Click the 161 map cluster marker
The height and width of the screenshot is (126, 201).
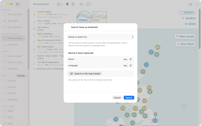coord(139,90)
